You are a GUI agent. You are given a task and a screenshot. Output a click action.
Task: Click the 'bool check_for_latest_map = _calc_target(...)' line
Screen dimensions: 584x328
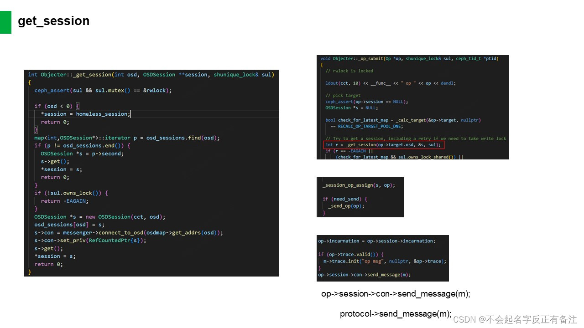click(x=403, y=120)
